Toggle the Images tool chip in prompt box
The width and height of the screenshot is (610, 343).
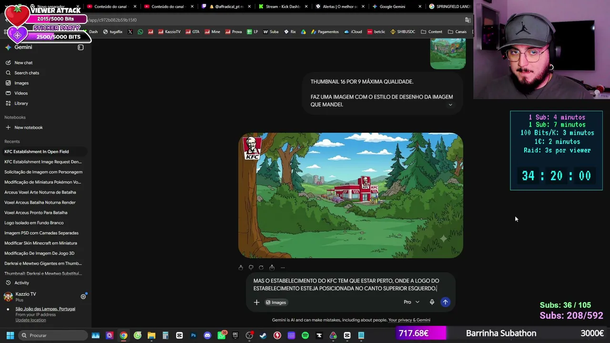pos(276,303)
